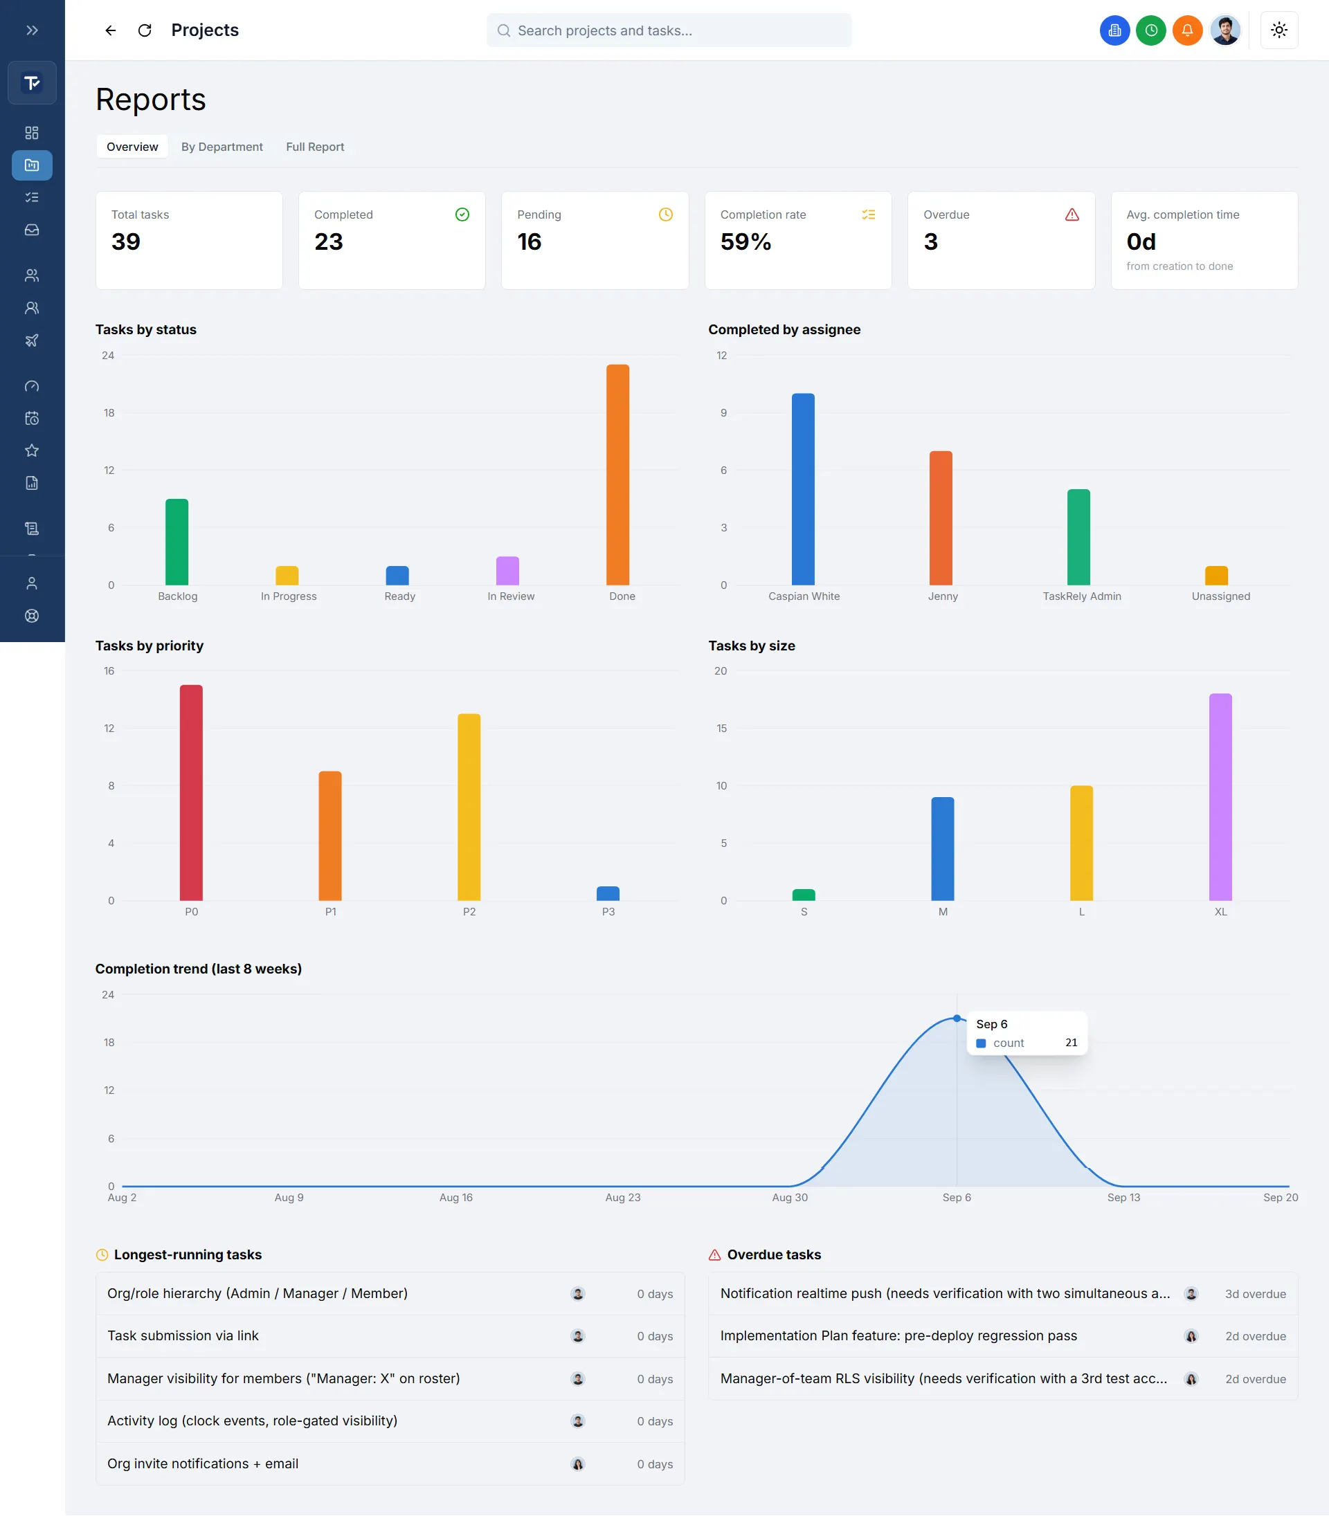Viewport: 1329px width, 1516px height.
Task: Open 'Manager-of-team RLS visibility' overdue task
Action: click(1003, 1379)
